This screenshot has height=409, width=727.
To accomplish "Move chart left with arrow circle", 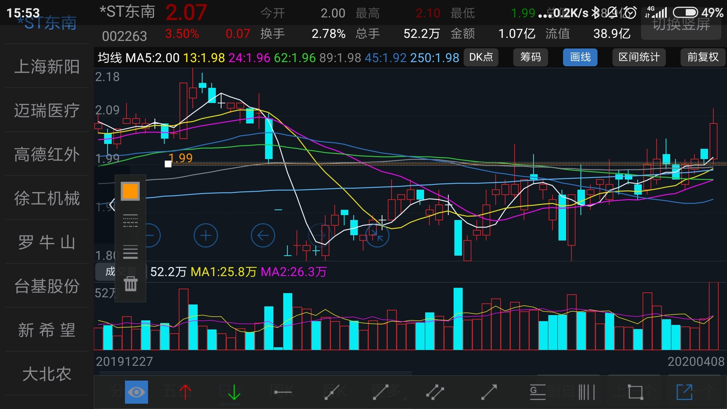I will pyautogui.click(x=263, y=236).
